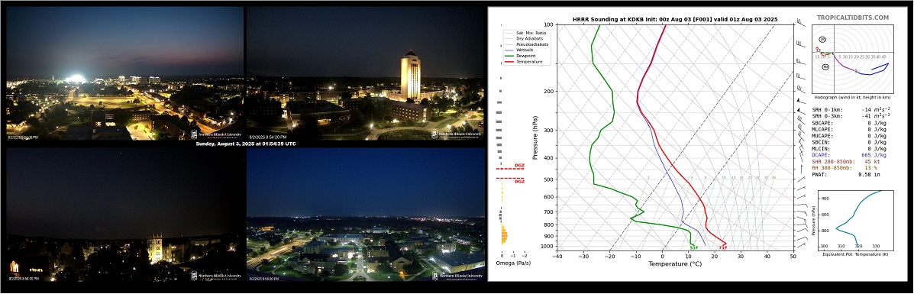Click the Sunday, August 3, 2025 UTC timestamp
The image size is (914, 294).
[245, 144]
